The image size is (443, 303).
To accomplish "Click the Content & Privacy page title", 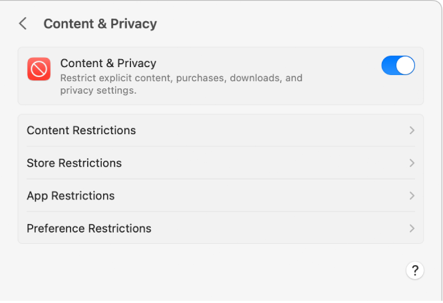I will pos(100,24).
